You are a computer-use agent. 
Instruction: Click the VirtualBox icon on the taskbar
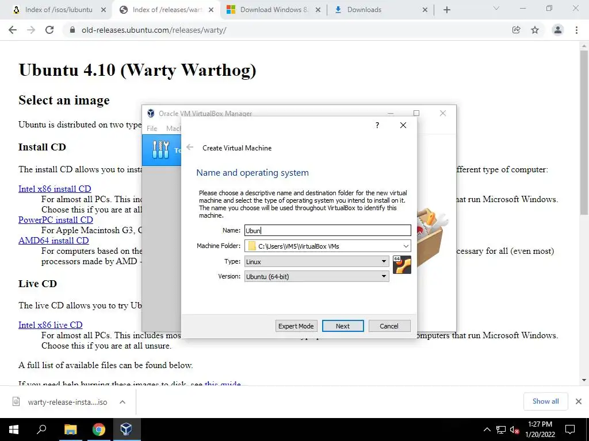[x=127, y=430]
